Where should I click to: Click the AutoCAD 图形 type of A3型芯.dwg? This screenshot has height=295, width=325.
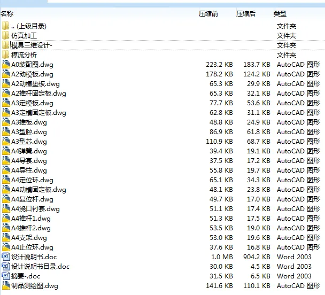pos(298,142)
